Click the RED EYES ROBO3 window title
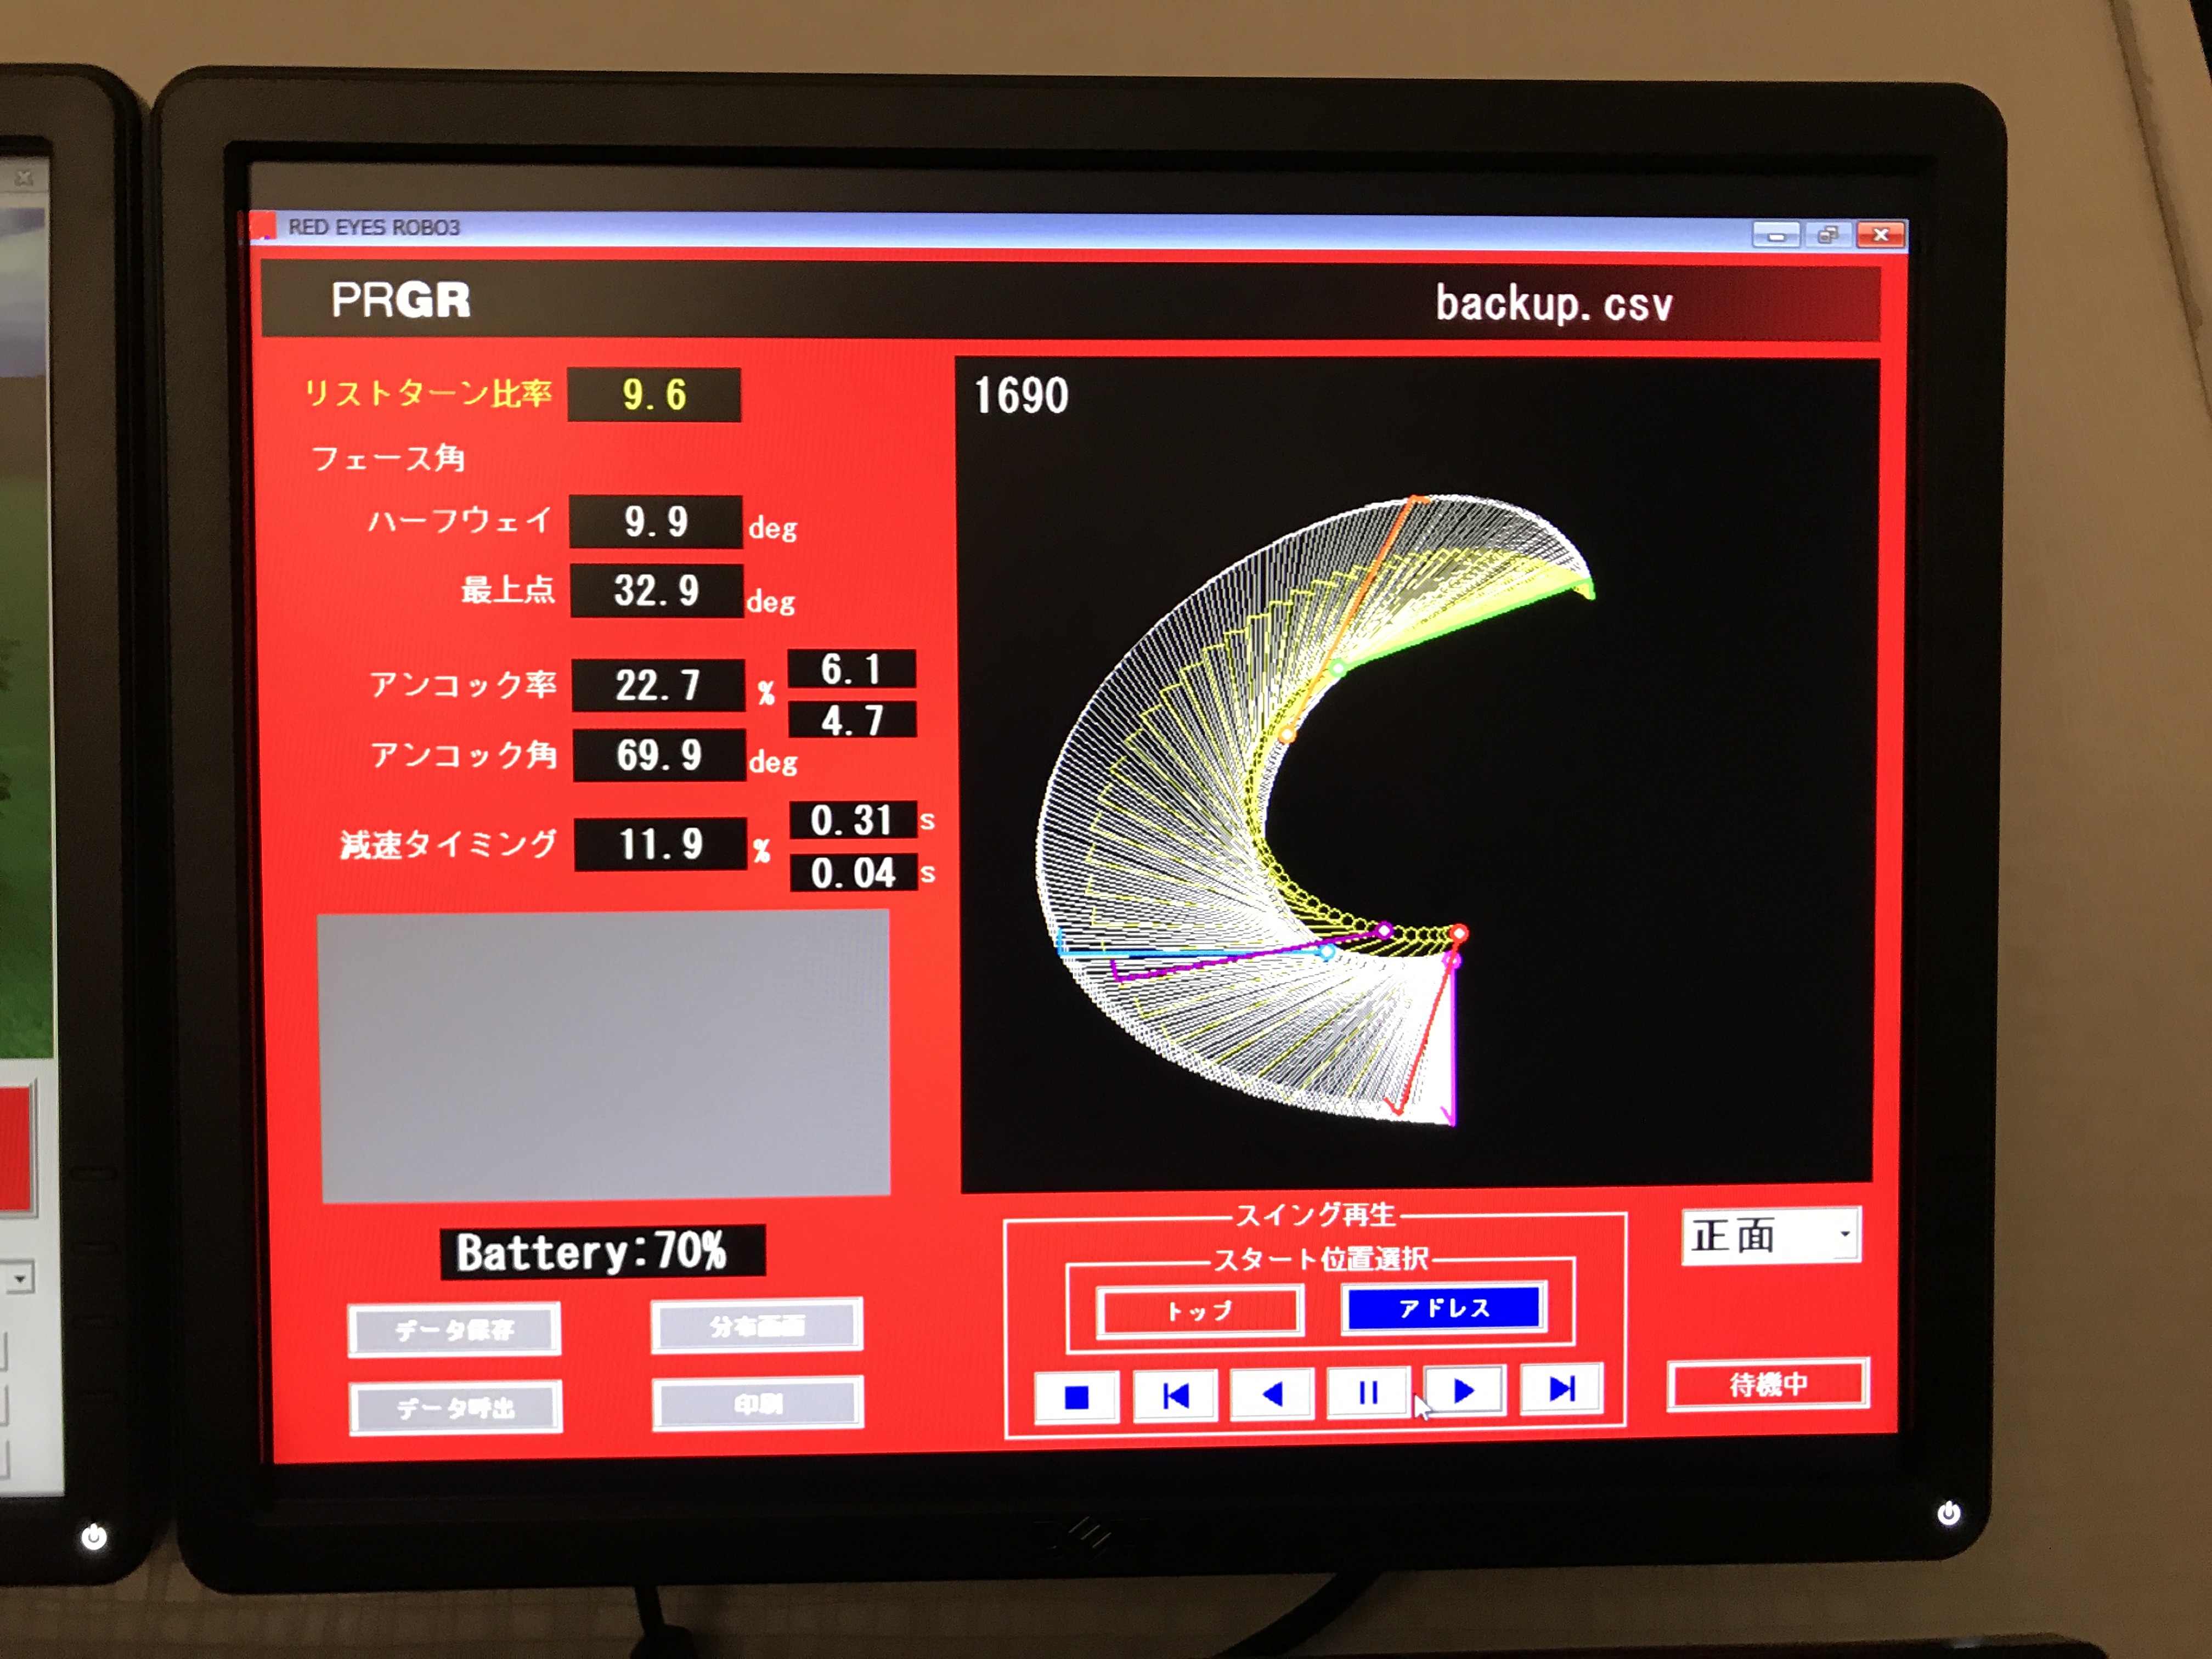This screenshot has width=2212, height=1659. coord(374,227)
